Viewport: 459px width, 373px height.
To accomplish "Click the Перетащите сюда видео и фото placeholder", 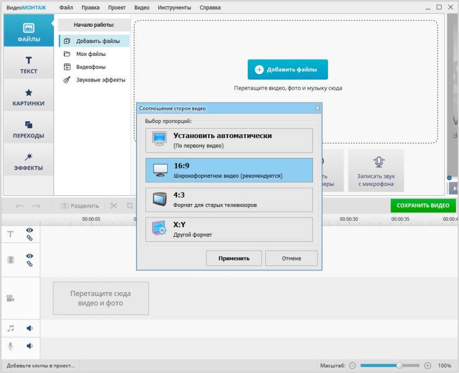I will (x=101, y=298).
